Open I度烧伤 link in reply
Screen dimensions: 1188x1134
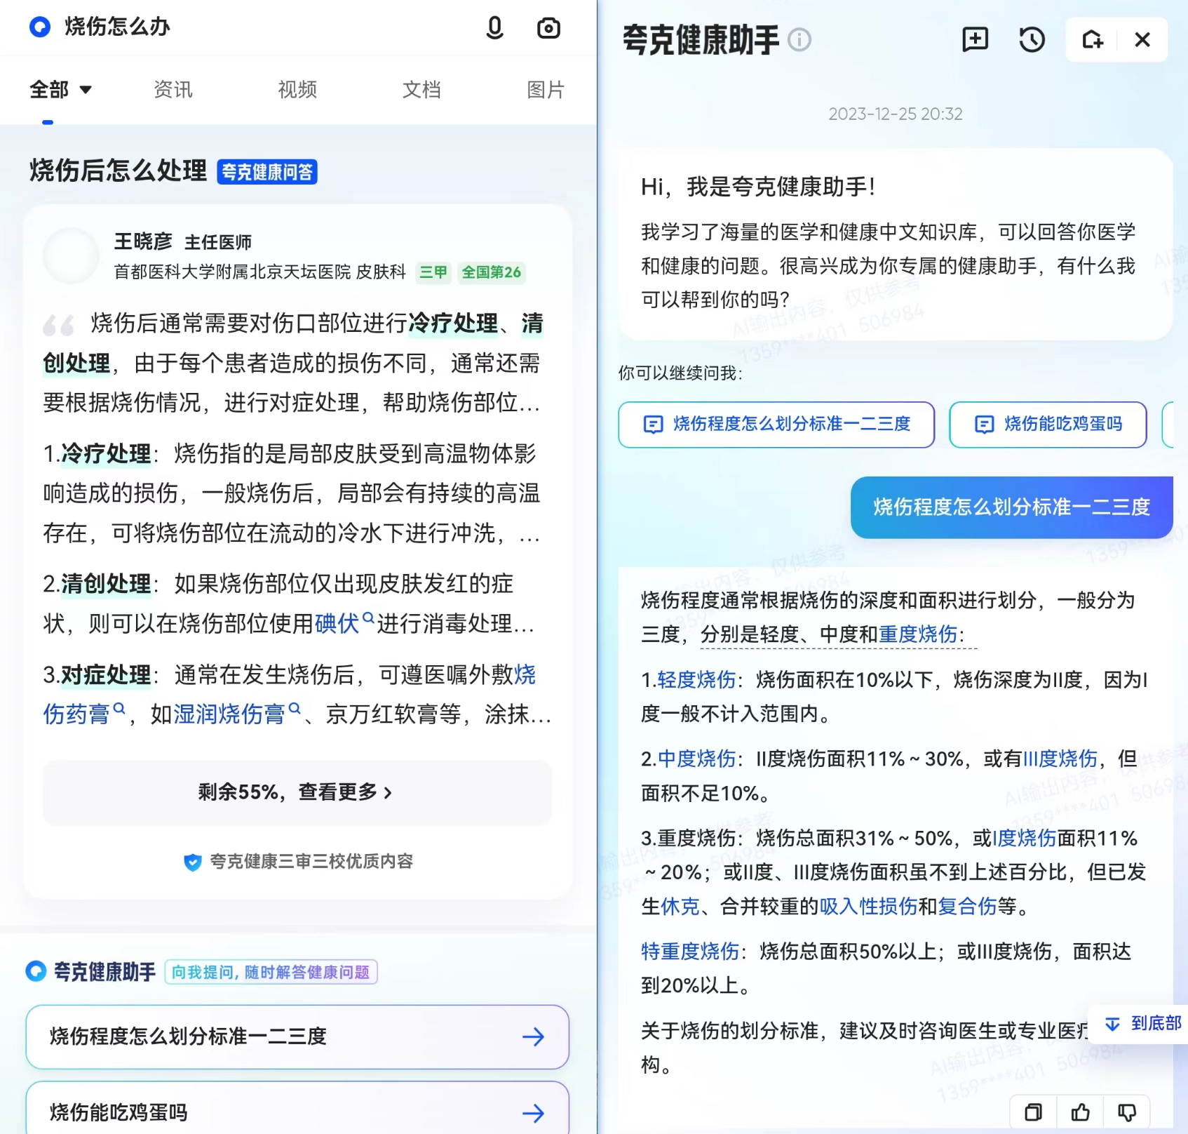point(1024,838)
